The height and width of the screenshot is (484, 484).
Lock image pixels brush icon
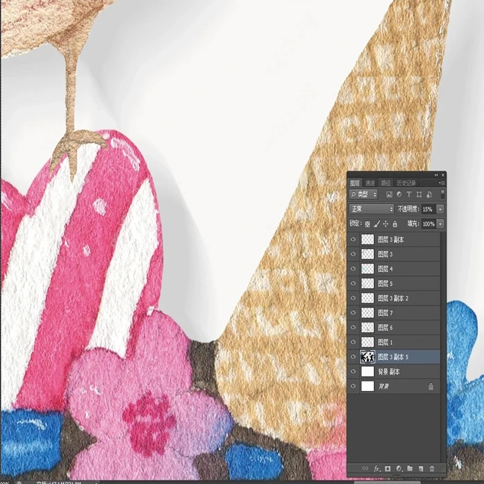(x=376, y=224)
